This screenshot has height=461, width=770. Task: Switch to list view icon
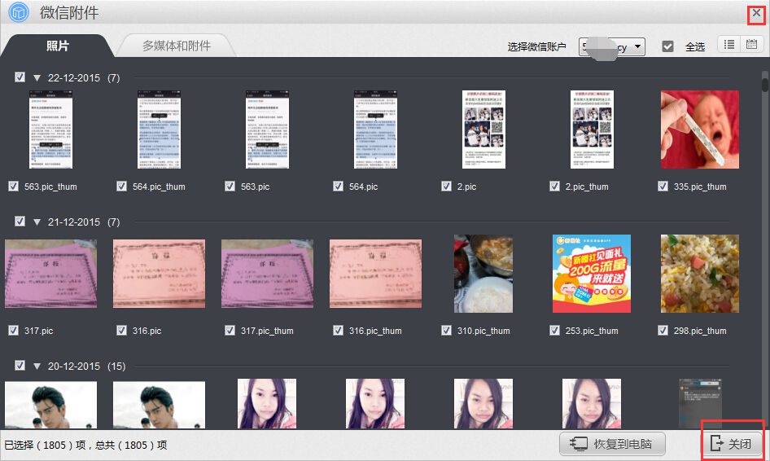point(729,45)
